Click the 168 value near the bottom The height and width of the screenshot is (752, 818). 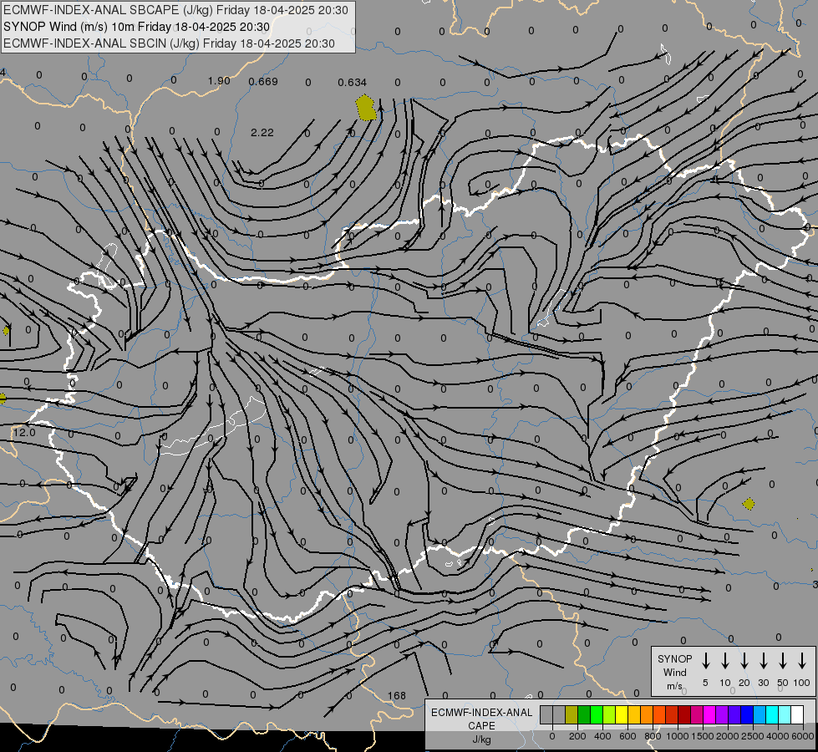point(397,695)
